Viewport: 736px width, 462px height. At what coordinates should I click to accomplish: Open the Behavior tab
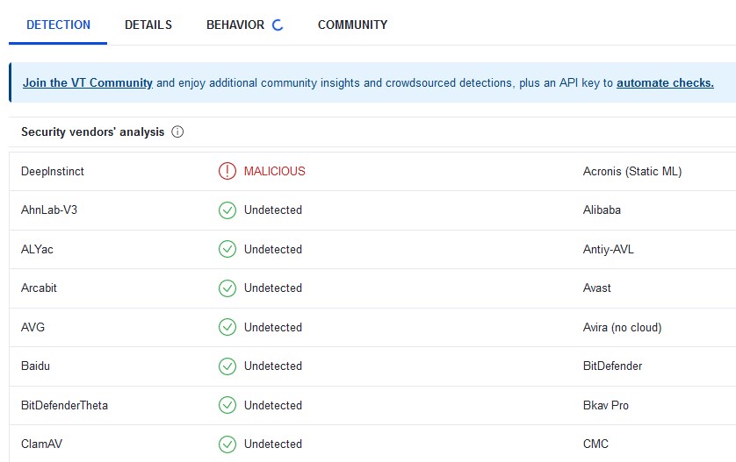tap(235, 25)
